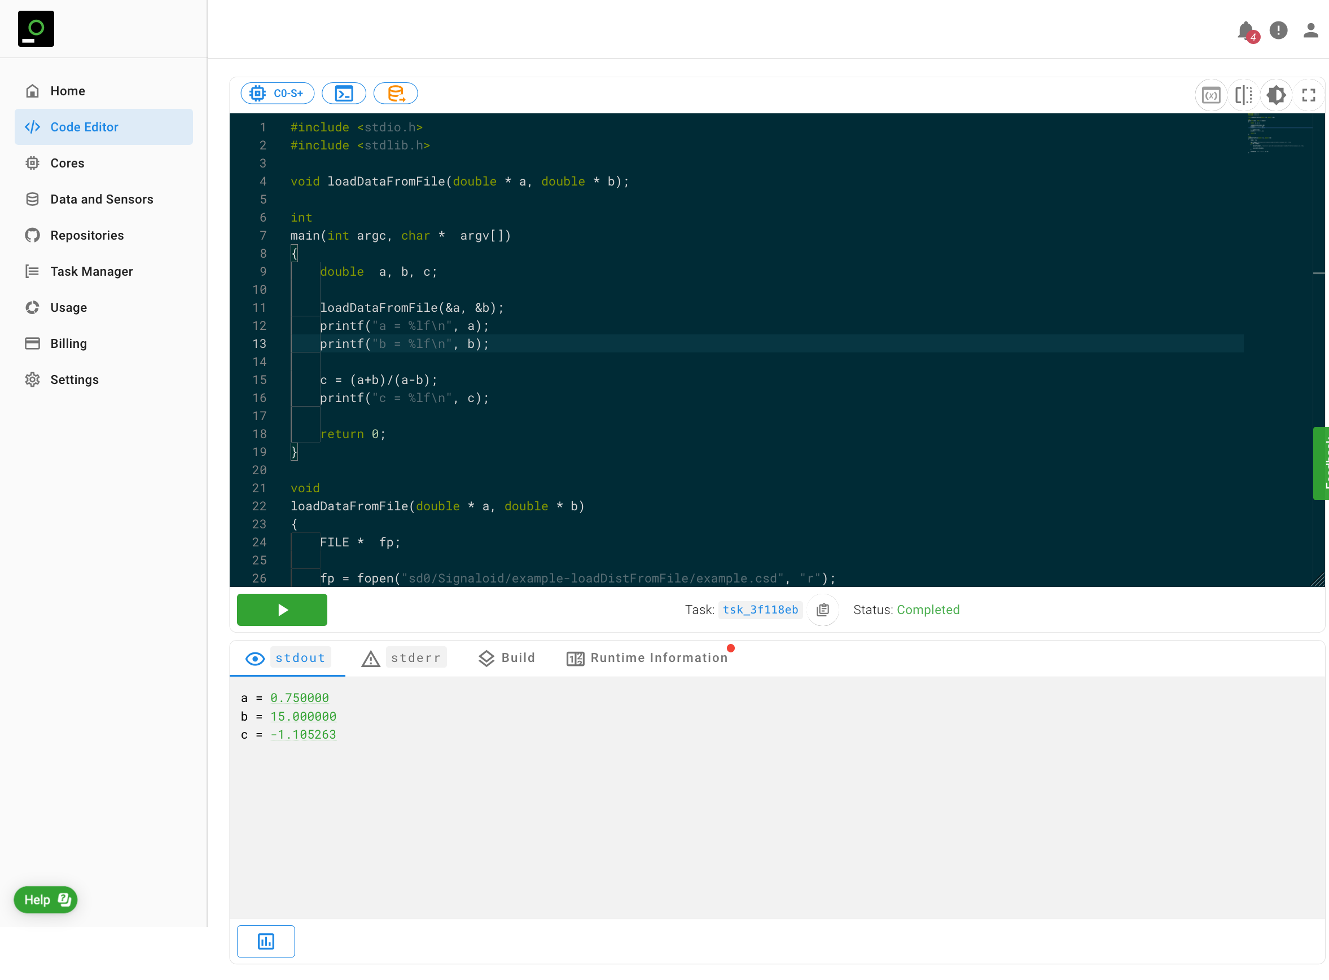This screenshot has height=980, width=1329.
Task: Toggle the variable viewer (x) icon
Action: [1210, 95]
